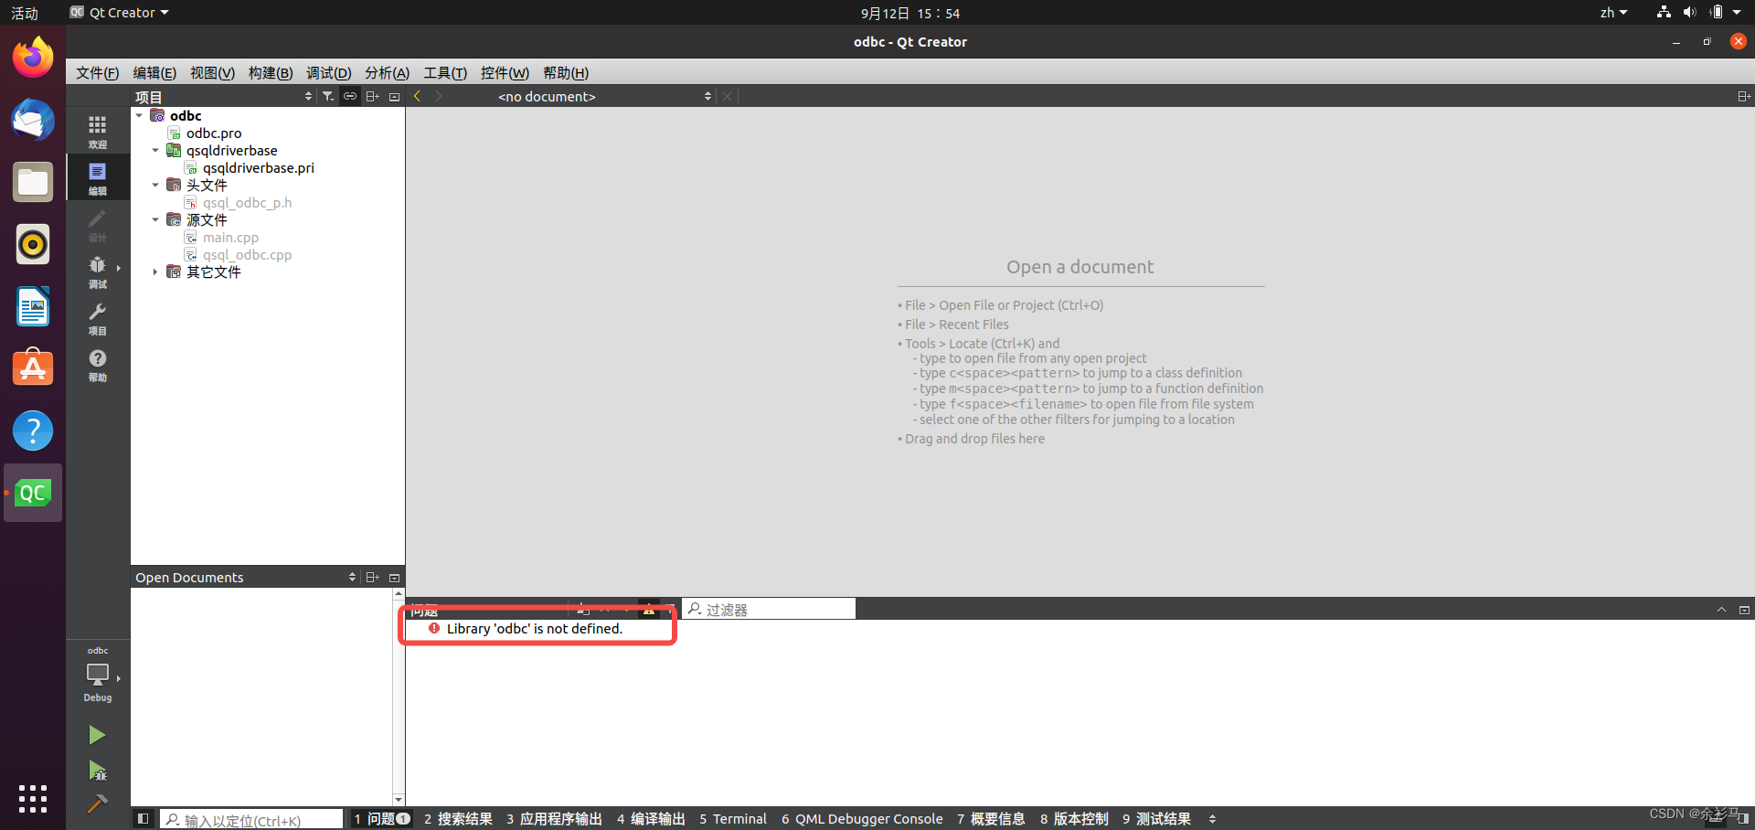This screenshot has width=1755, height=830.
Task: Open the 帮助(H) menu
Action: [x=566, y=73]
